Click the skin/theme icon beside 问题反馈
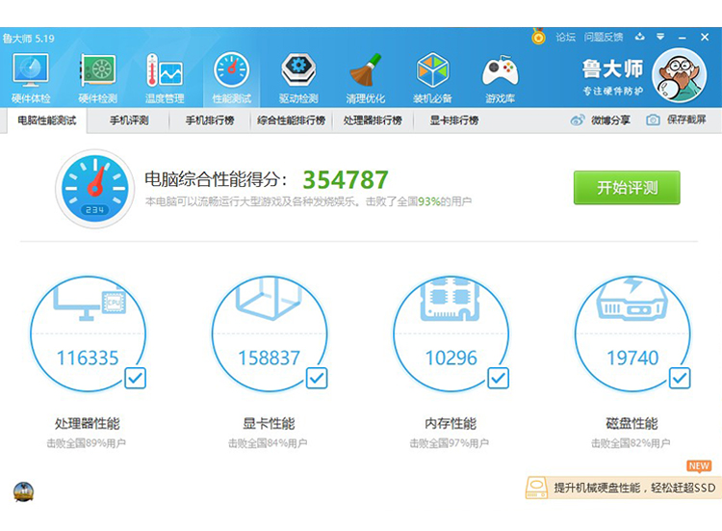The width and height of the screenshot is (722, 531). 639,37
